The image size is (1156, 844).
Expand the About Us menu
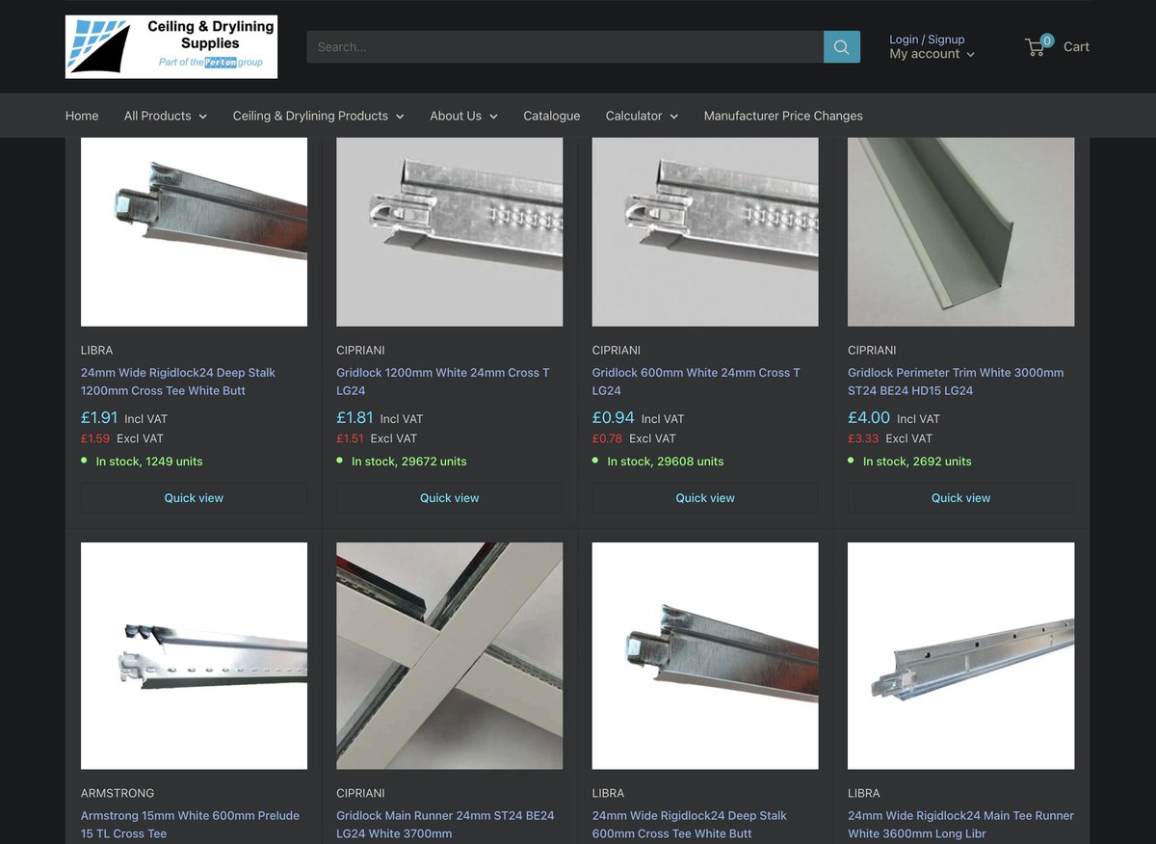[x=463, y=116]
